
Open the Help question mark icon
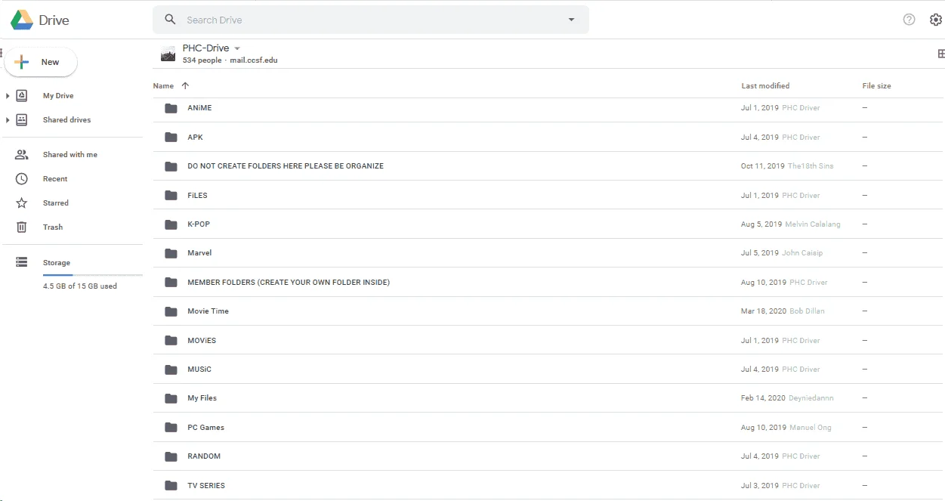pyautogui.click(x=909, y=20)
